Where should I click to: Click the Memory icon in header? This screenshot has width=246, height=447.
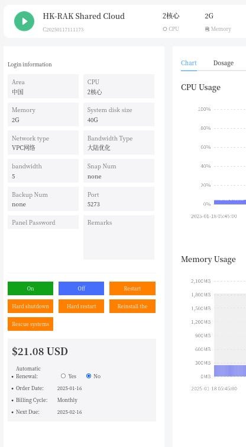tap(207, 29)
